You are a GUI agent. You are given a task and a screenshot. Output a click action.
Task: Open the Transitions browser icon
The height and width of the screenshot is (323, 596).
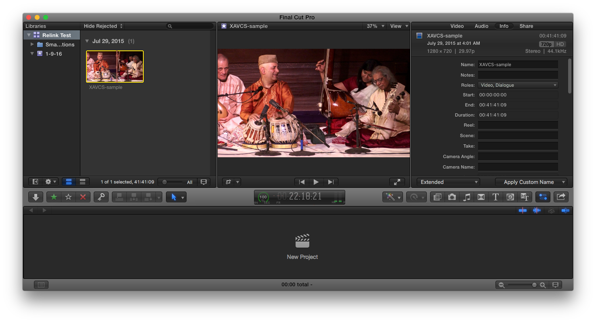481,197
